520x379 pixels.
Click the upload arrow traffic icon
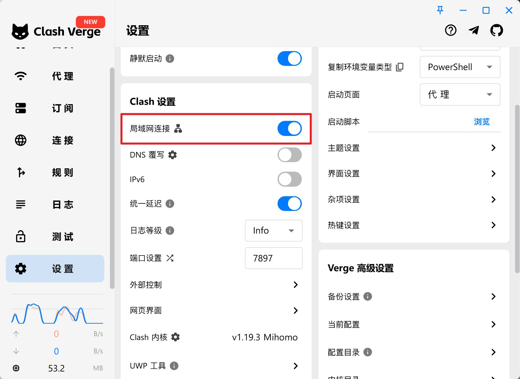[16, 334]
